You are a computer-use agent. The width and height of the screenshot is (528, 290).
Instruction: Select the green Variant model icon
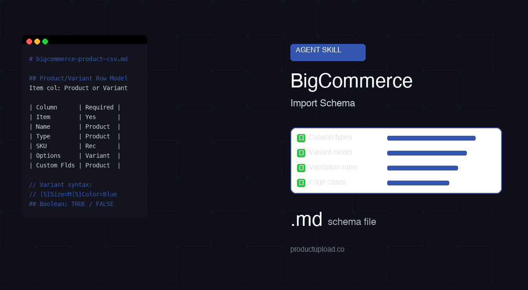pyautogui.click(x=301, y=152)
